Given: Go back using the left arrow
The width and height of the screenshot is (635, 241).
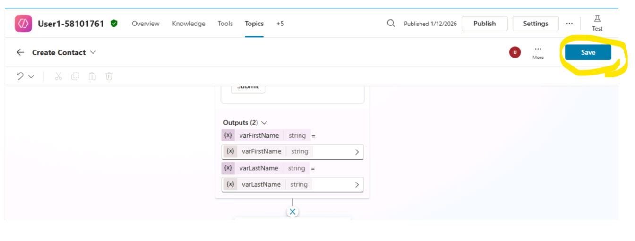Looking at the screenshot, I should [x=20, y=52].
